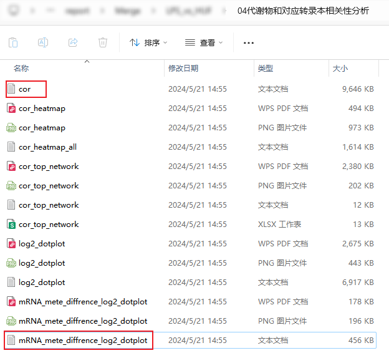The image size is (389, 358).
Task: Sort by the 大小 column header
Action: (340, 68)
